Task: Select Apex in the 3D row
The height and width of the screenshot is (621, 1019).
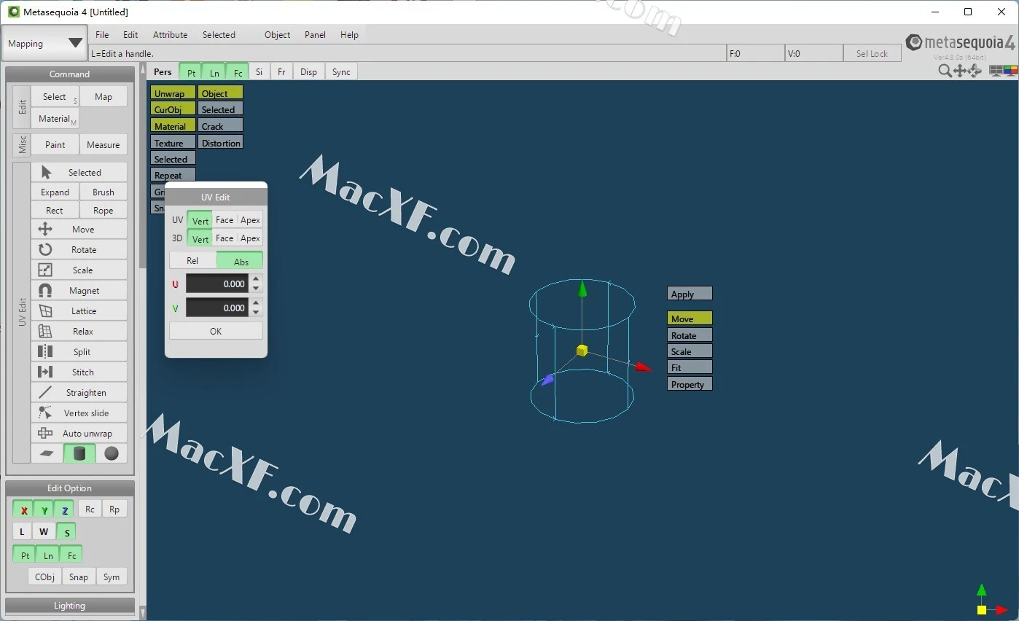Action: tap(250, 238)
